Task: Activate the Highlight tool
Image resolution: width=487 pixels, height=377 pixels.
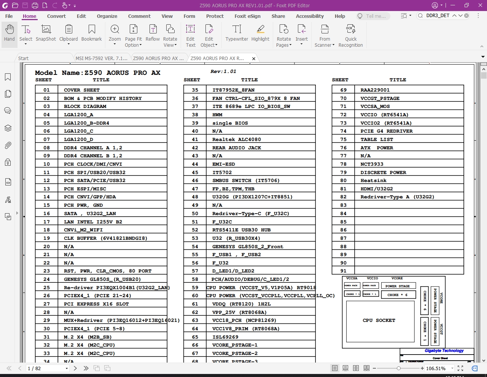Action: coord(260,33)
